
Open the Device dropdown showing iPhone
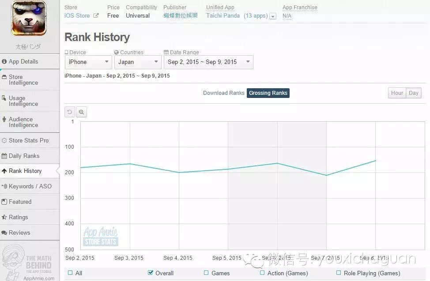(88, 62)
